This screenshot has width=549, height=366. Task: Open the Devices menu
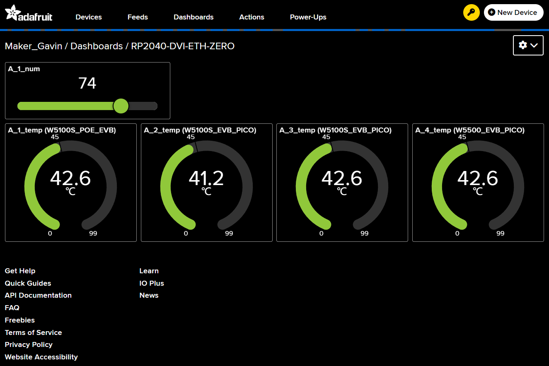click(x=89, y=17)
